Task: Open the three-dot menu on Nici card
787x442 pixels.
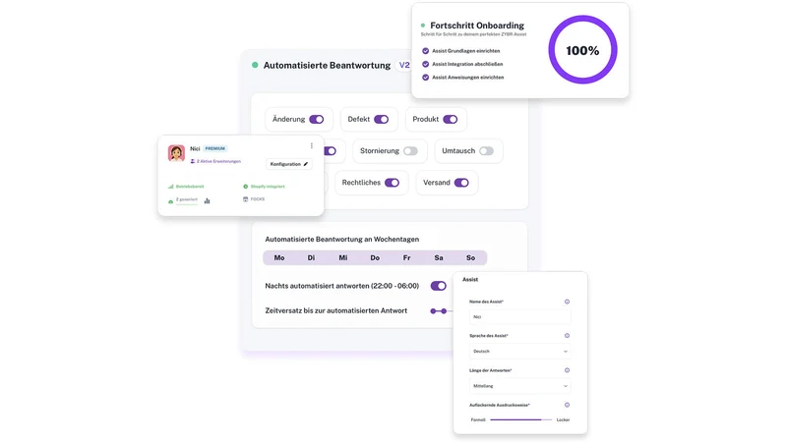Action: pyautogui.click(x=312, y=145)
